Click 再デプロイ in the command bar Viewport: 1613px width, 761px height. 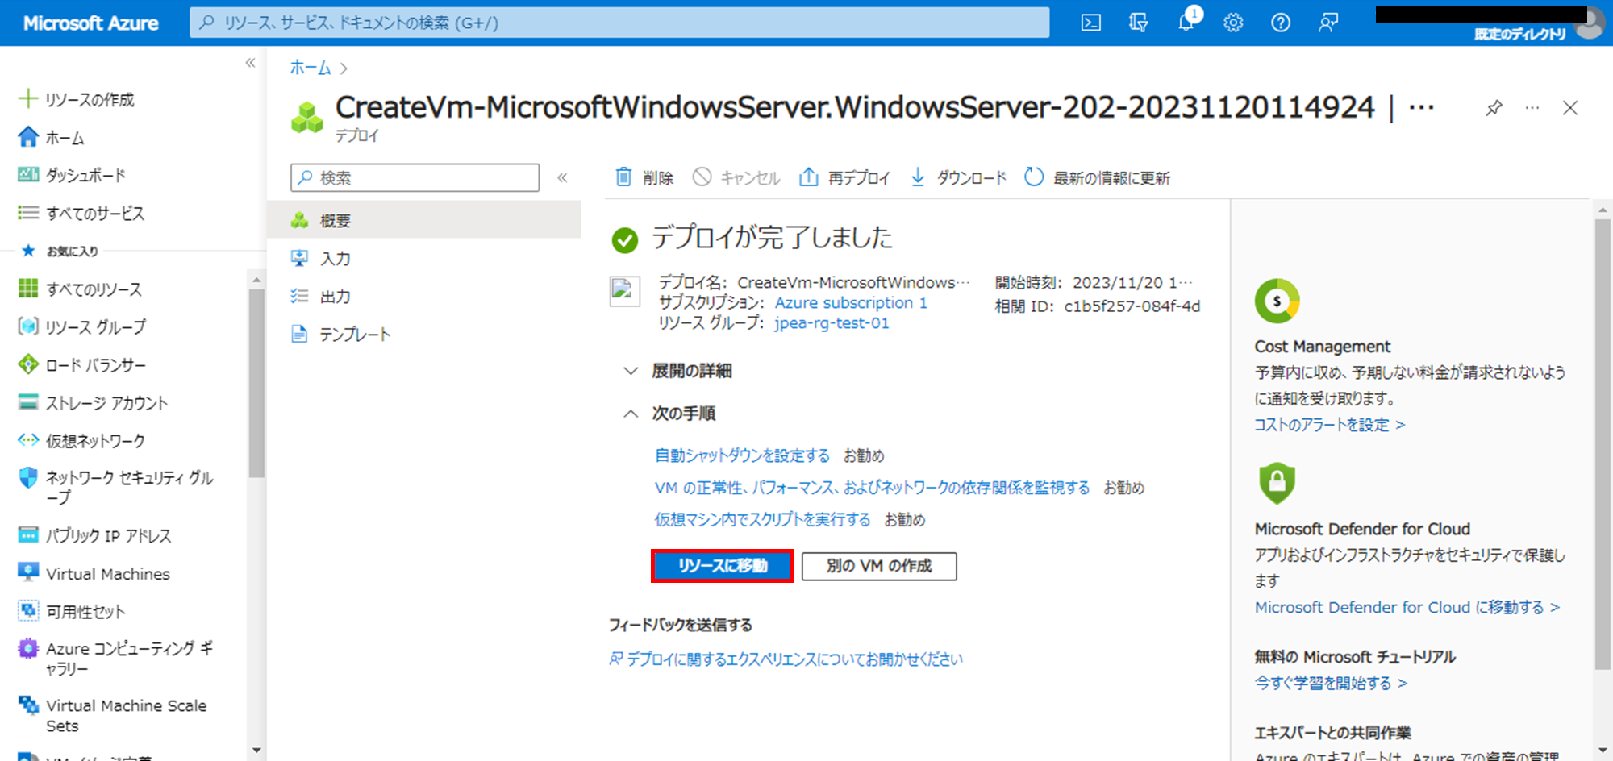pyautogui.click(x=844, y=177)
